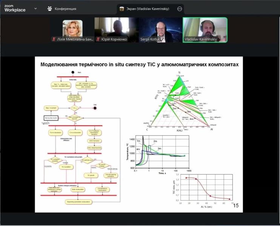Image resolution: width=280 pixels, height=226 pixels.
Task: Click the muted microphone icon for Юрій Корнієнко
Action: 98,39
